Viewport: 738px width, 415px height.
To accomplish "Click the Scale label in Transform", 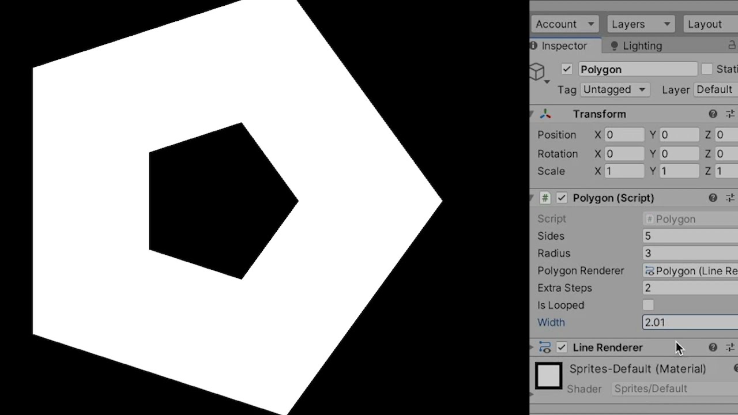I will coord(551,171).
